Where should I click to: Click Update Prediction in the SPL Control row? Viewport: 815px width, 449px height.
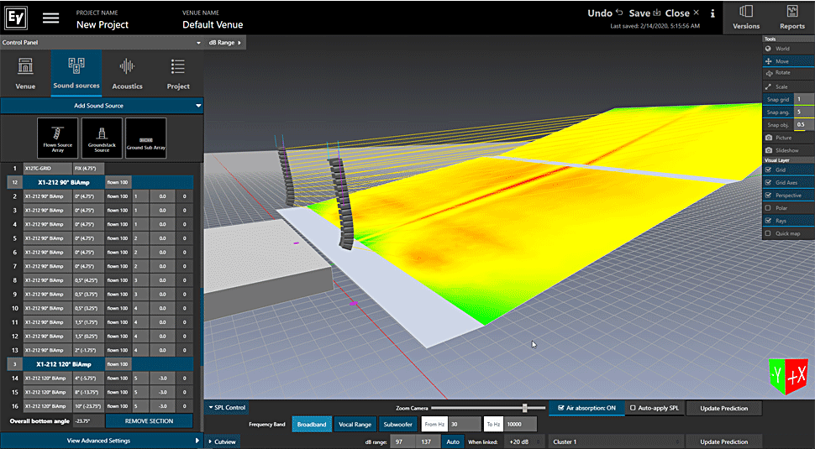pyautogui.click(x=723, y=408)
